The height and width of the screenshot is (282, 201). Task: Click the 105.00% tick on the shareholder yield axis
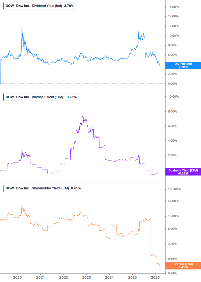174,189
